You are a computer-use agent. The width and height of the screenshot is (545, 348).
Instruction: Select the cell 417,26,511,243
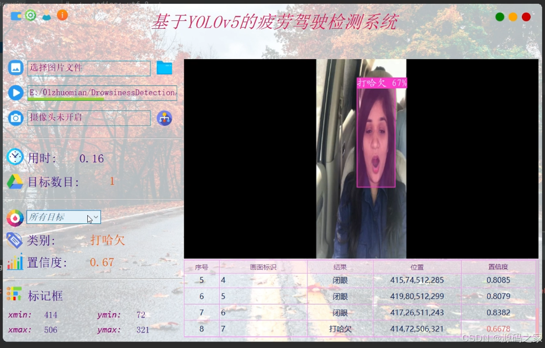click(x=417, y=312)
